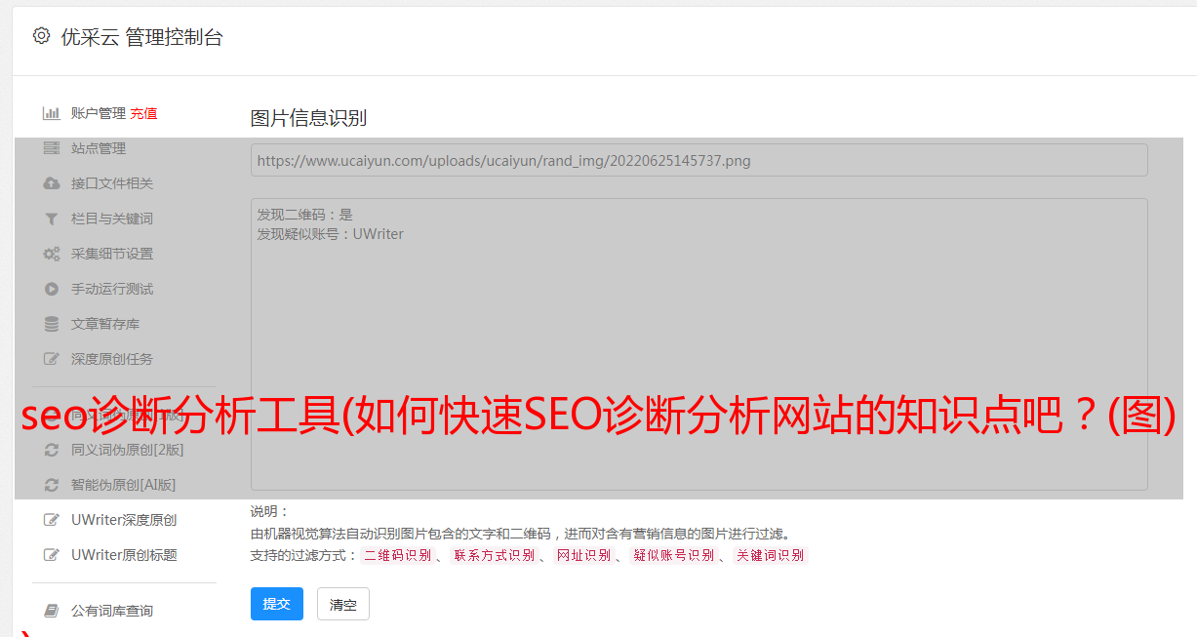Click the 疑似账号识别 tag
This screenshot has width=1197, height=637.
(673, 555)
